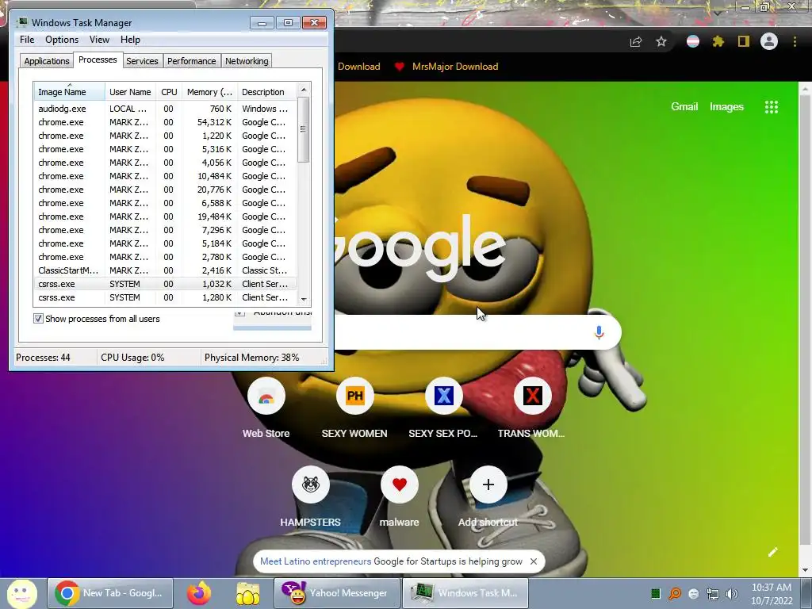The height and width of the screenshot is (609, 812).
Task: Sort processes by Image Name column
Action: [70, 92]
